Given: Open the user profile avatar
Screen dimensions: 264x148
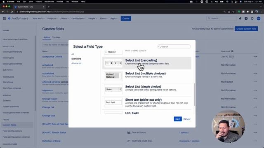Looking at the screenshot, I should (x=259, y=18).
